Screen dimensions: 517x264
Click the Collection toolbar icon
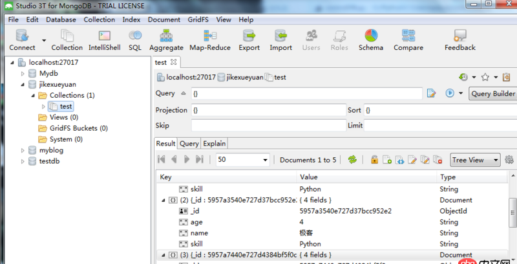[67, 39]
